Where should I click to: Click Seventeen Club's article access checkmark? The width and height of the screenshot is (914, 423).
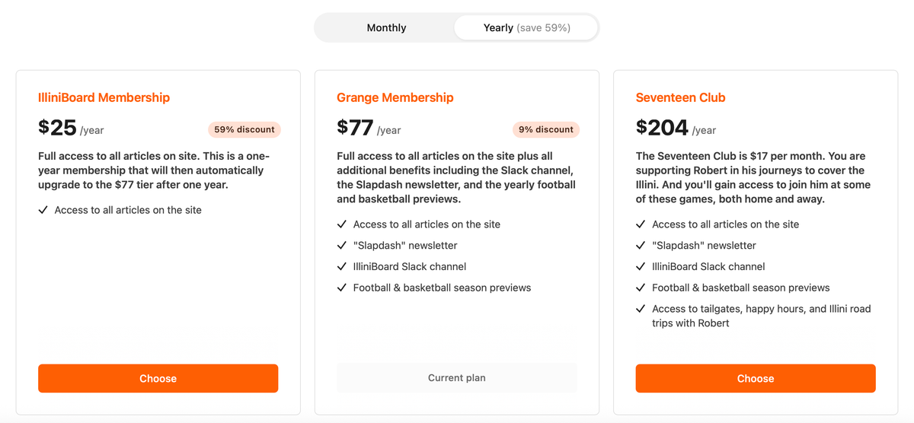[x=641, y=224]
